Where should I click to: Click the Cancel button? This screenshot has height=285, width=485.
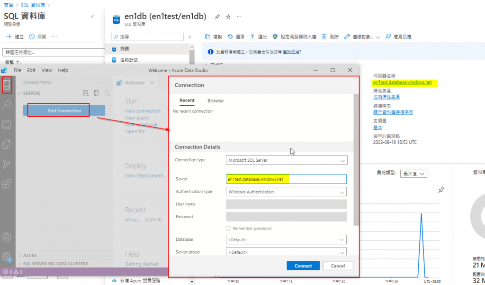[338, 266]
